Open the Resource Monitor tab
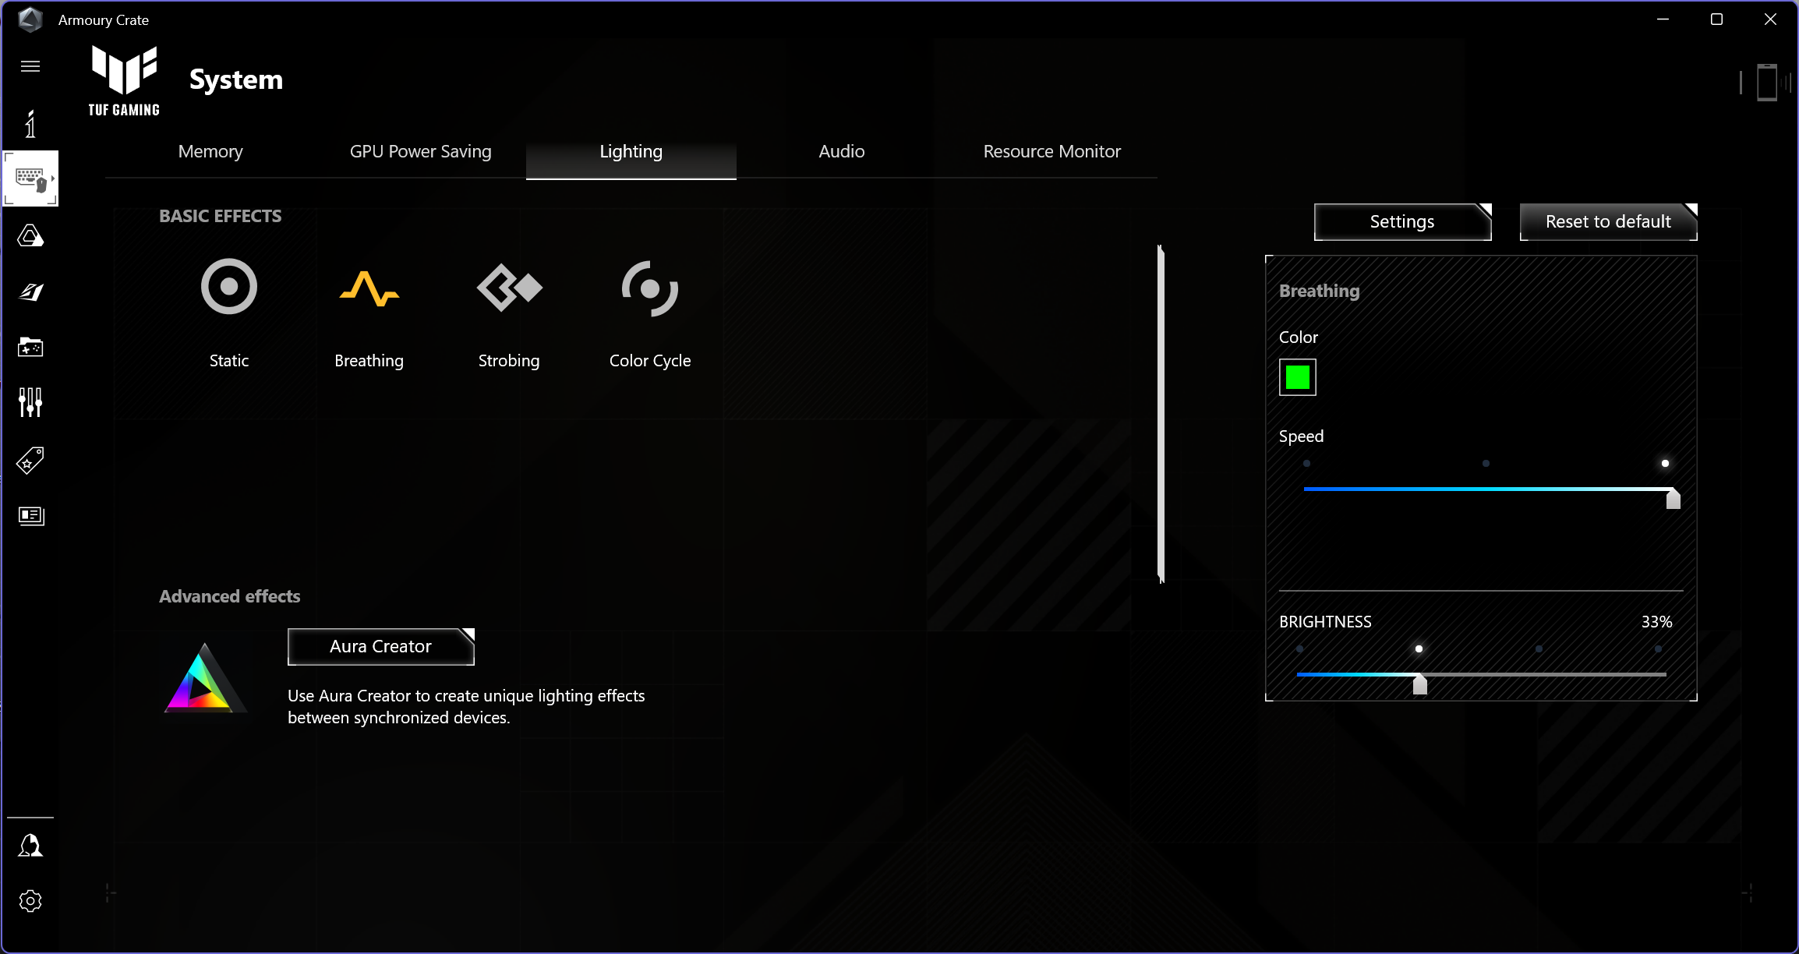 pyautogui.click(x=1051, y=152)
